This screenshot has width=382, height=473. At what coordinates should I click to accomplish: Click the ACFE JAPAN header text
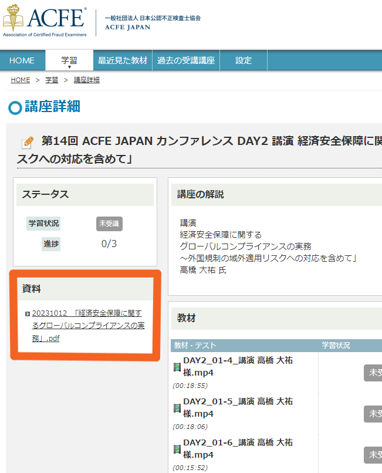click(x=128, y=27)
